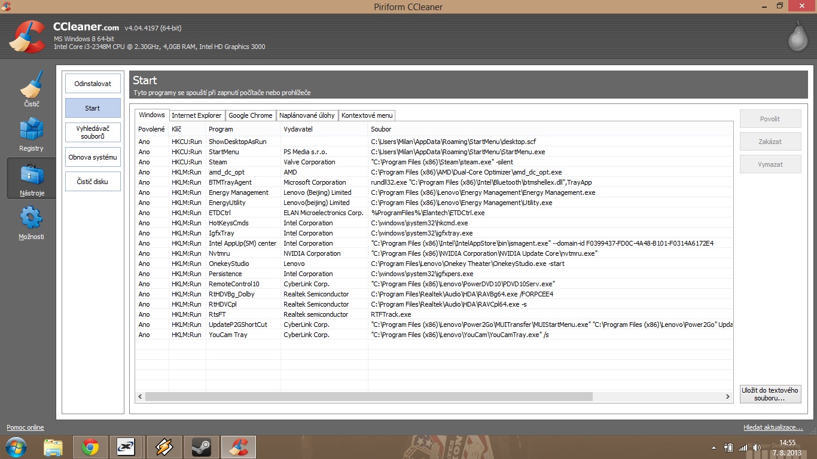Click the battery power tray icon
This screenshot has height=459, width=817.
[728, 447]
